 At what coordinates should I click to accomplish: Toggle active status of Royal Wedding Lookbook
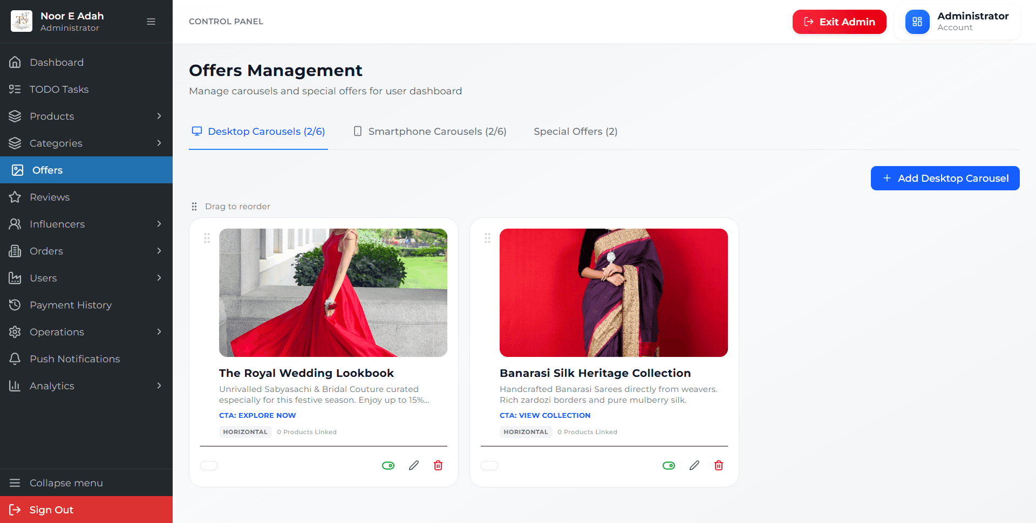click(388, 465)
